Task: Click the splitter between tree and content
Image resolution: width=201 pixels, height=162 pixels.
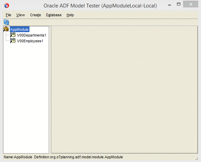Action: pyautogui.click(x=50, y=90)
